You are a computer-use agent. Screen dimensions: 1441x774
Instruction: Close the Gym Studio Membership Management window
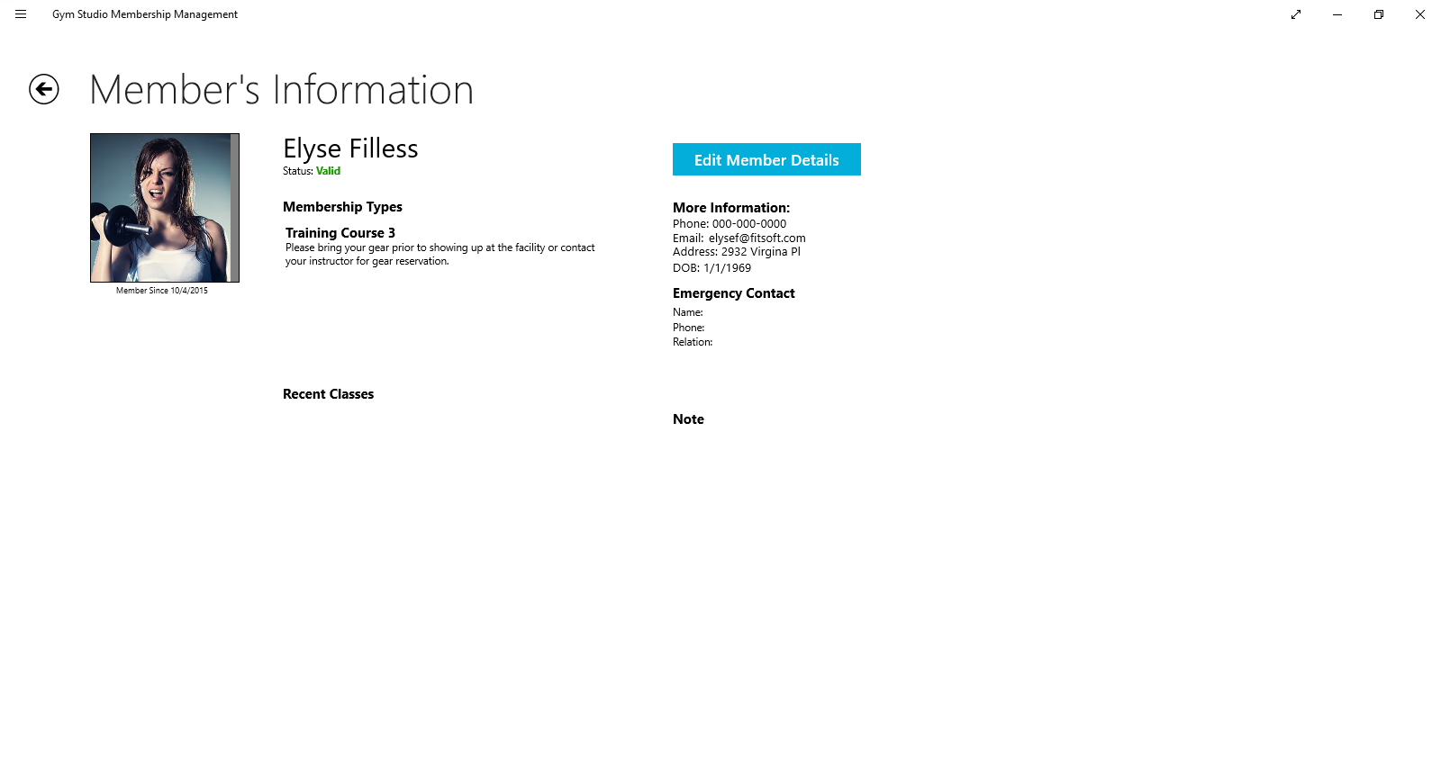[1420, 14]
